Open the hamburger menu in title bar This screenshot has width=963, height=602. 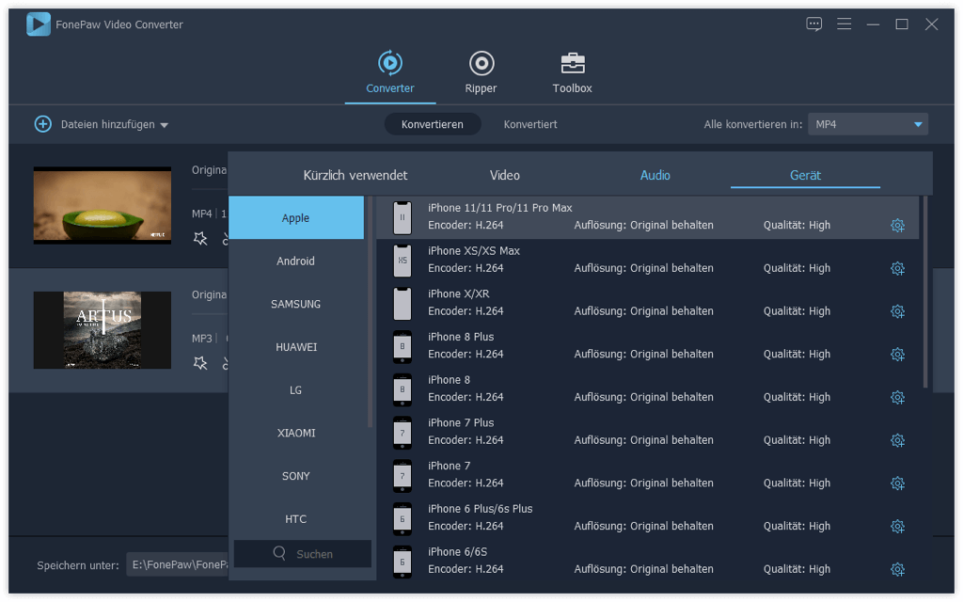(844, 24)
